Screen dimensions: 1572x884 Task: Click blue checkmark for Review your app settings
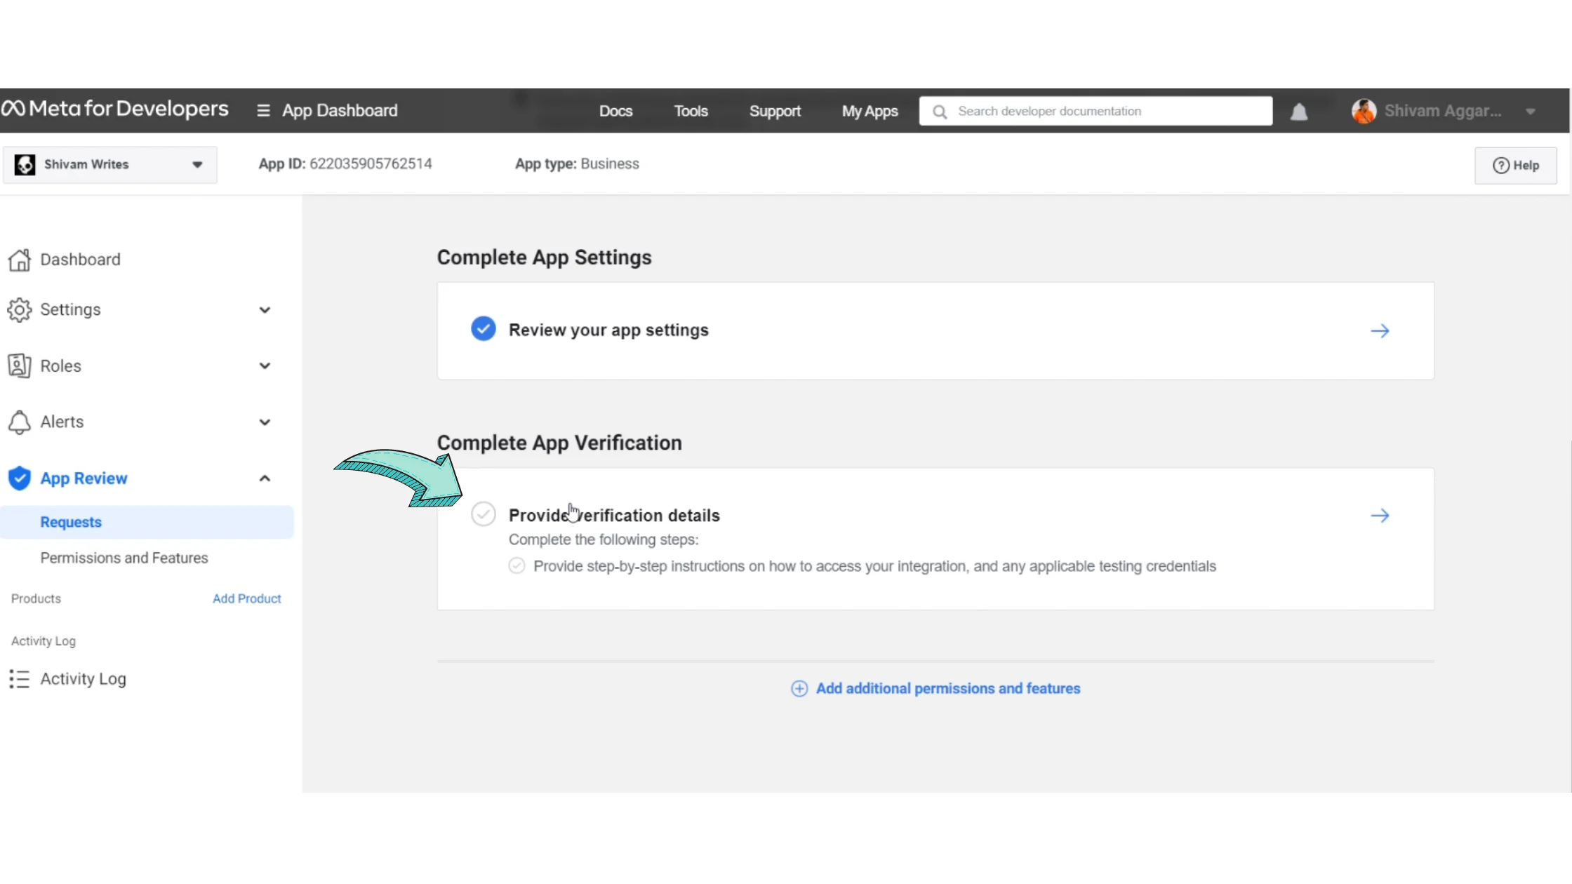point(483,329)
